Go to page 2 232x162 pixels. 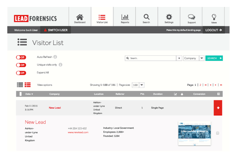(200, 85)
